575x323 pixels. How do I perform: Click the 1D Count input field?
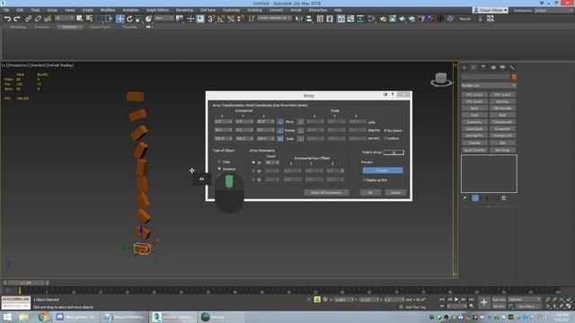(x=272, y=162)
